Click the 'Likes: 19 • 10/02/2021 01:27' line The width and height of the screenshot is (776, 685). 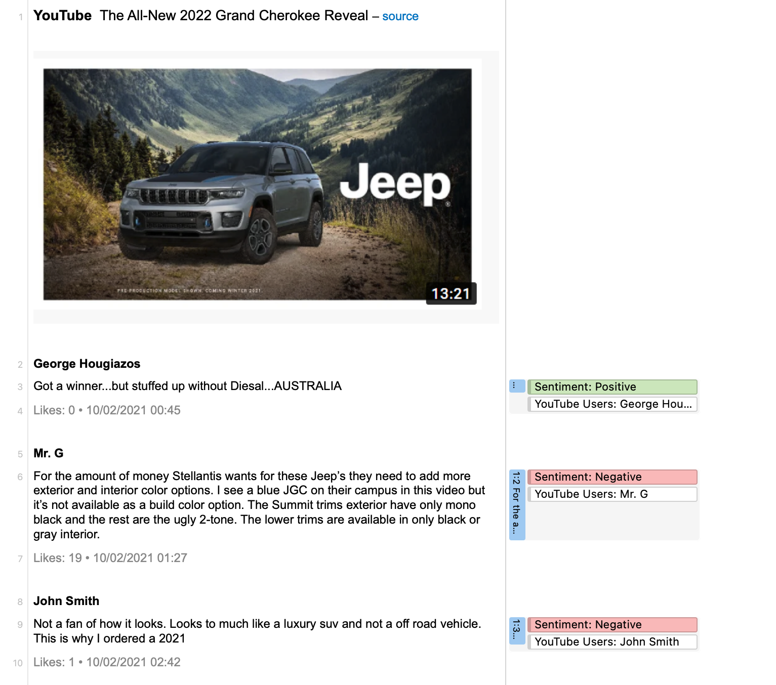click(110, 558)
